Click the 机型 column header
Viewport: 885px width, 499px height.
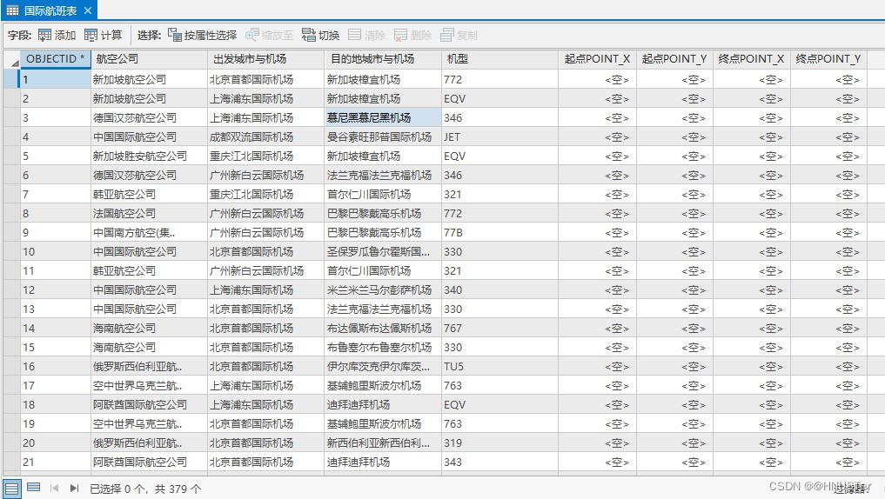click(499, 58)
